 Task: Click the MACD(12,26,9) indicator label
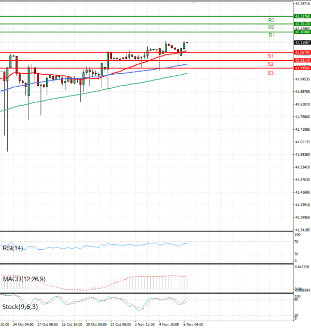point(24,279)
